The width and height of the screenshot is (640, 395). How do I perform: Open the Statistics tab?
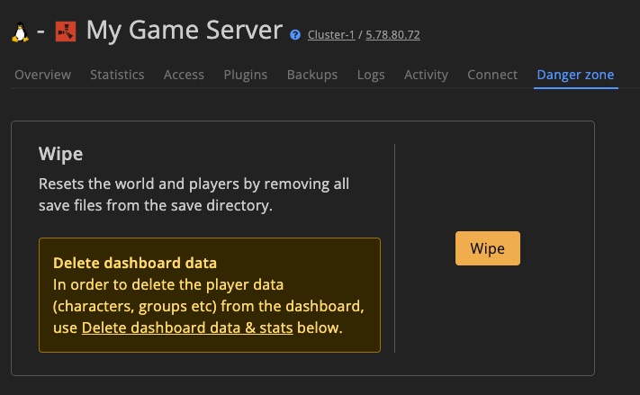117,75
